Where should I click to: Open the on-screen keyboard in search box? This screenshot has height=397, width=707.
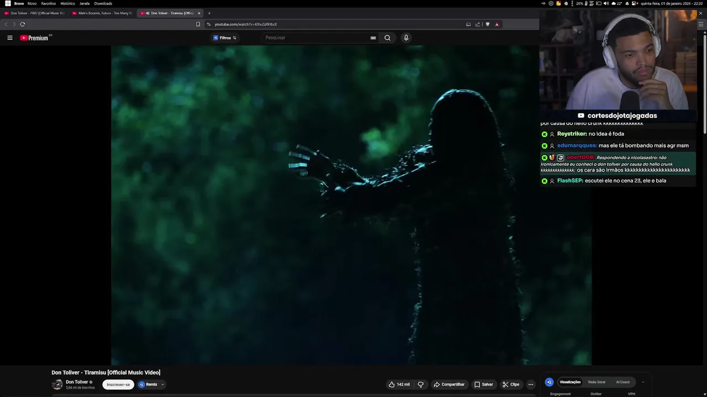tap(373, 38)
